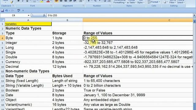Click the Decrease Decimal icon
The image size is (196, 110).
tap(109, 1)
